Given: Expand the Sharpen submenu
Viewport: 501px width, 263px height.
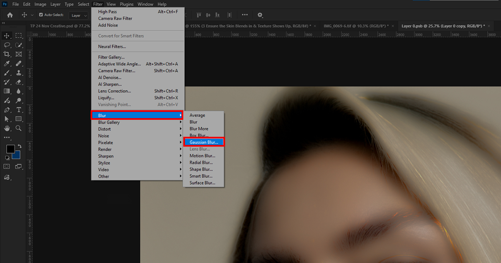Looking at the screenshot, I should coord(138,156).
